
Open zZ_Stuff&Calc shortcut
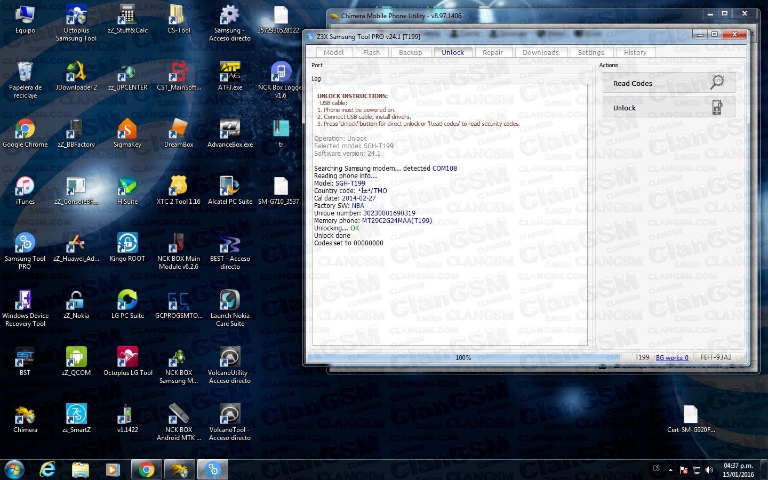pos(127,19)
